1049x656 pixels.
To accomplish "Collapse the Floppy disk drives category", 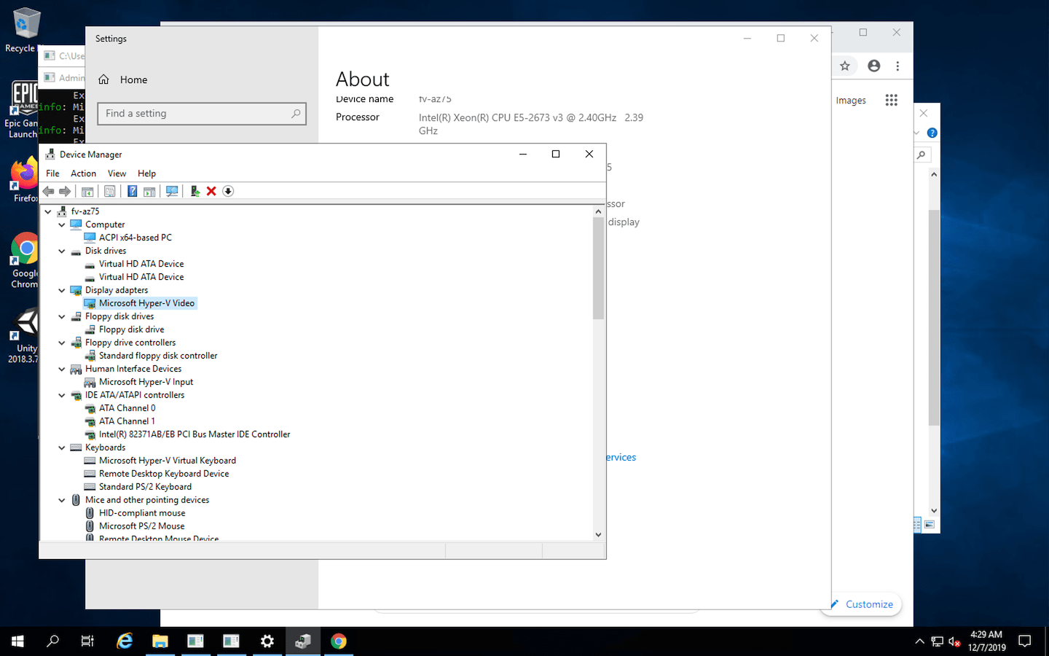I will point(62,316).
